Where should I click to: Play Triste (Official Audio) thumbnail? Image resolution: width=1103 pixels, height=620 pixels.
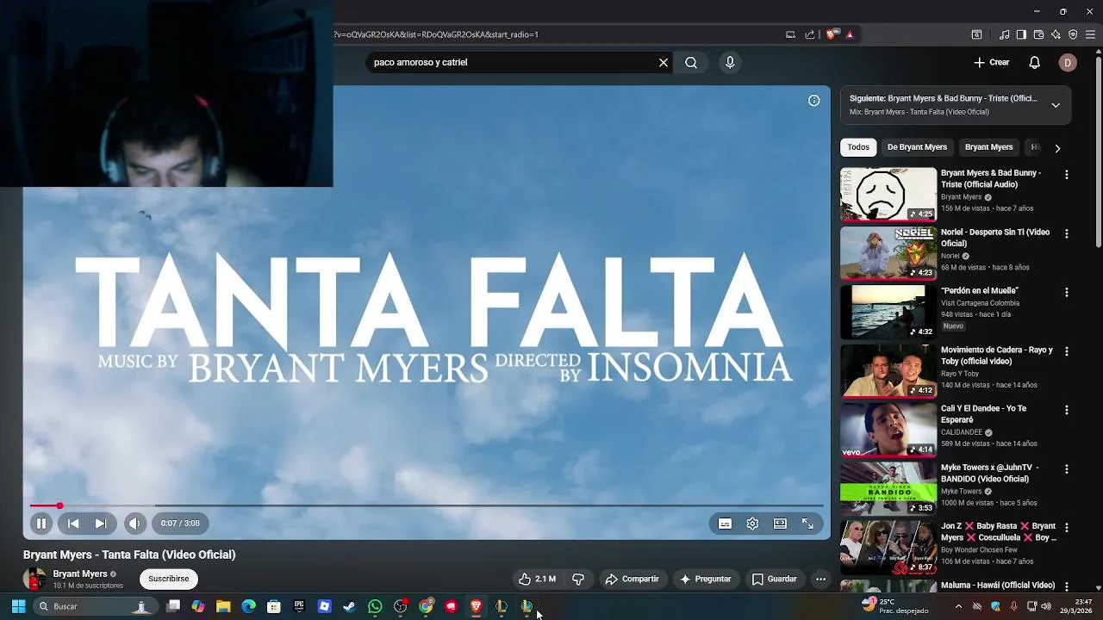(888, 195)
